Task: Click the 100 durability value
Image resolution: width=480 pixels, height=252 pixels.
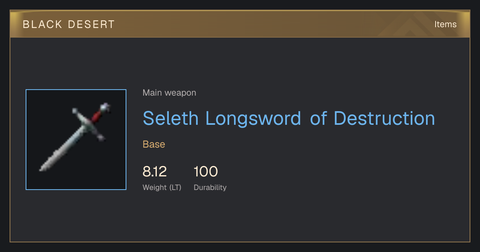Action: (x=206, y=172)
